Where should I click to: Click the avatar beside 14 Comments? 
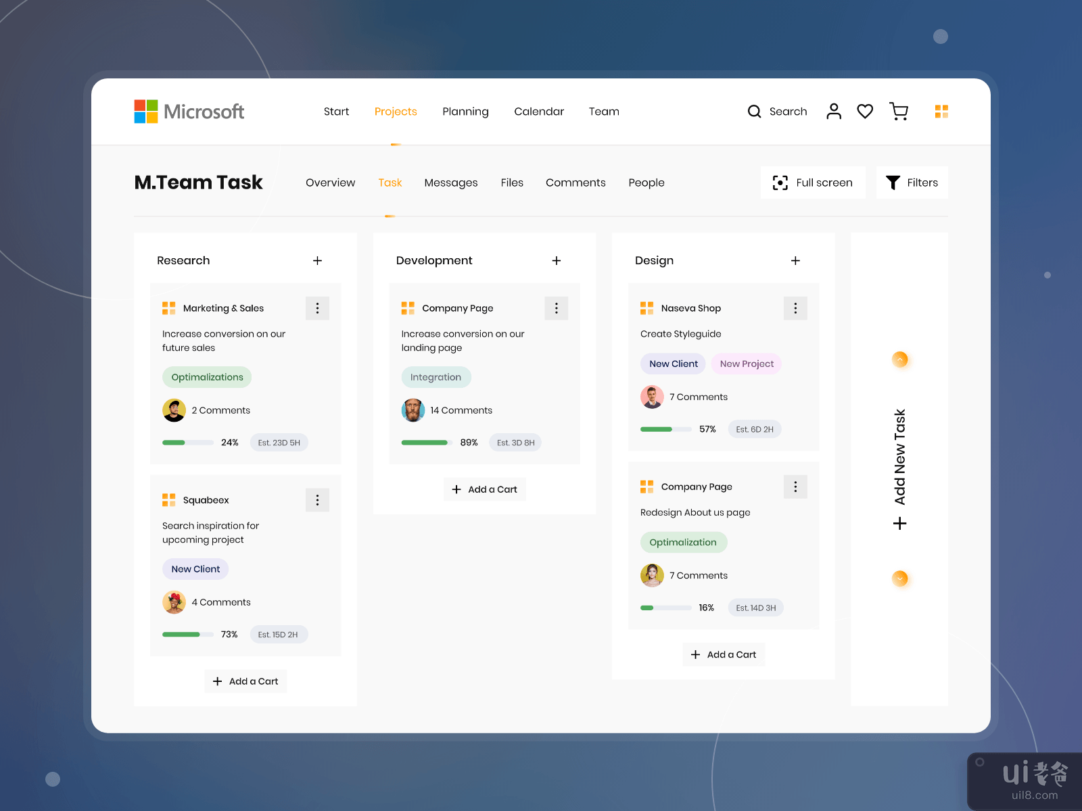pos(413,410)
